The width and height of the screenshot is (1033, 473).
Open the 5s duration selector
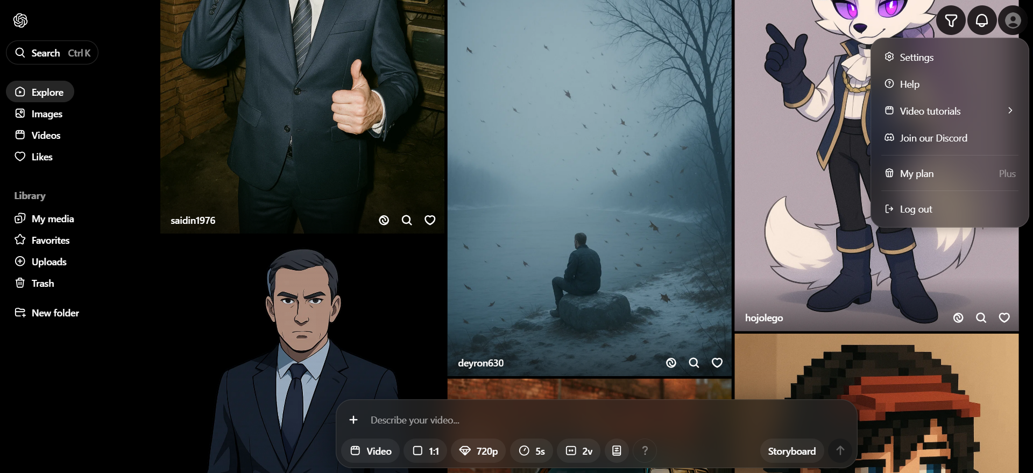coord(532,451)
